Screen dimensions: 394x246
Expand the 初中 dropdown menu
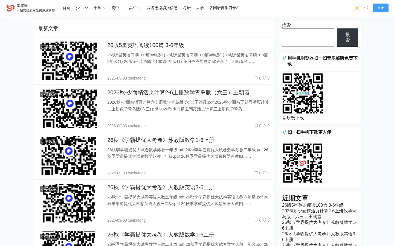117,8
